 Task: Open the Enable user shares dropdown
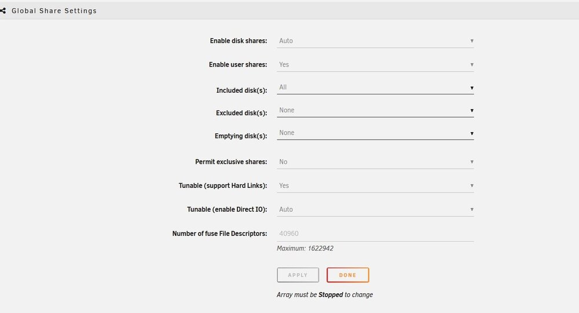point(375,65)
